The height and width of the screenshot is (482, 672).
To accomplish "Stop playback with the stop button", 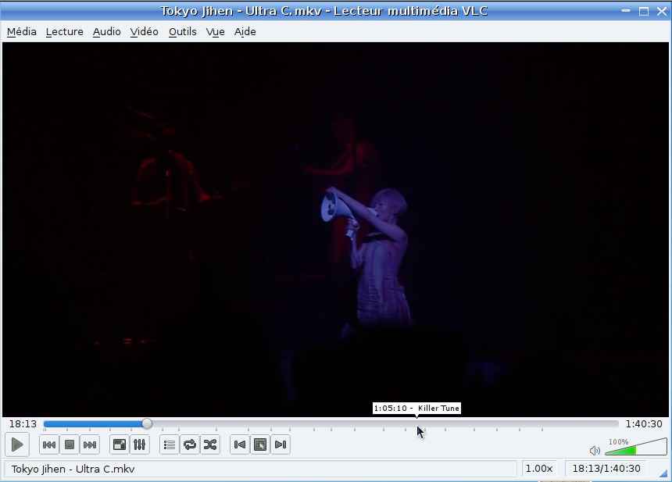I will pos(69,445).
